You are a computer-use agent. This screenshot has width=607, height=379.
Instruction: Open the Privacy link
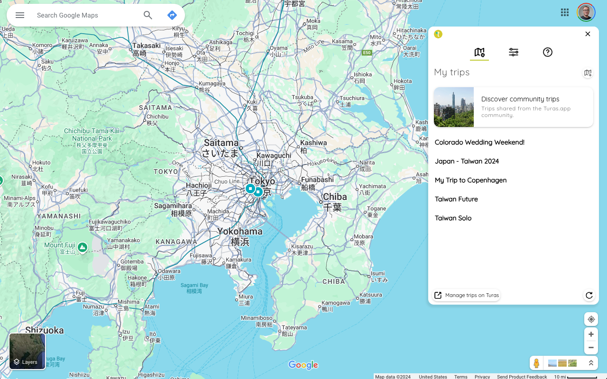click(482, 377)
